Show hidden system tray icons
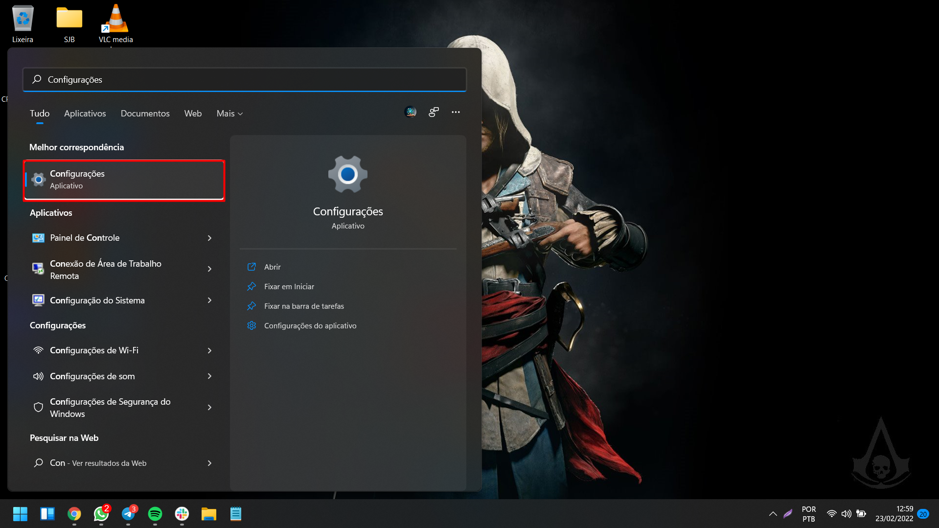Viewport: 939px width, 528px height. point(773,514)
